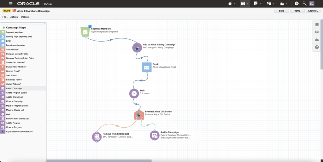Click the segment count badge showing 1

90,26
